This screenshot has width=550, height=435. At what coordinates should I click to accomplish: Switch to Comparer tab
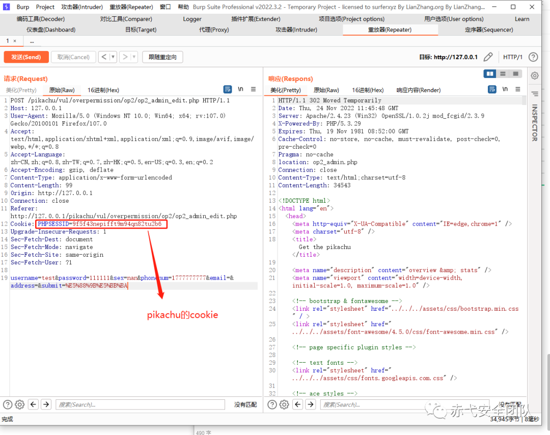click(x=126, y=19)
